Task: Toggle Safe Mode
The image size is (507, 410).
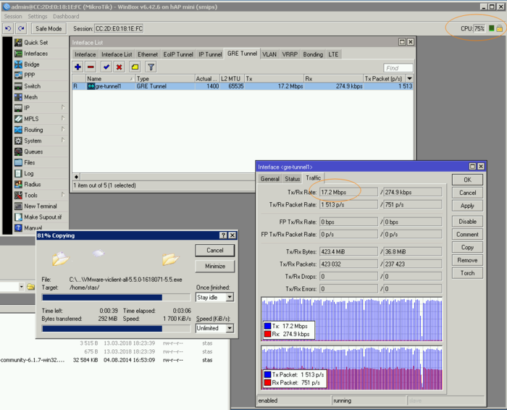Action: coord(49,29)
